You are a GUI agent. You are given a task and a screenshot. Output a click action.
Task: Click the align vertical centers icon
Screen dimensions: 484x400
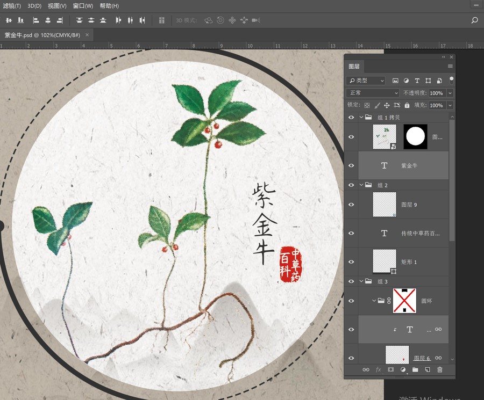pyautogui.click(x=9, y=20)
